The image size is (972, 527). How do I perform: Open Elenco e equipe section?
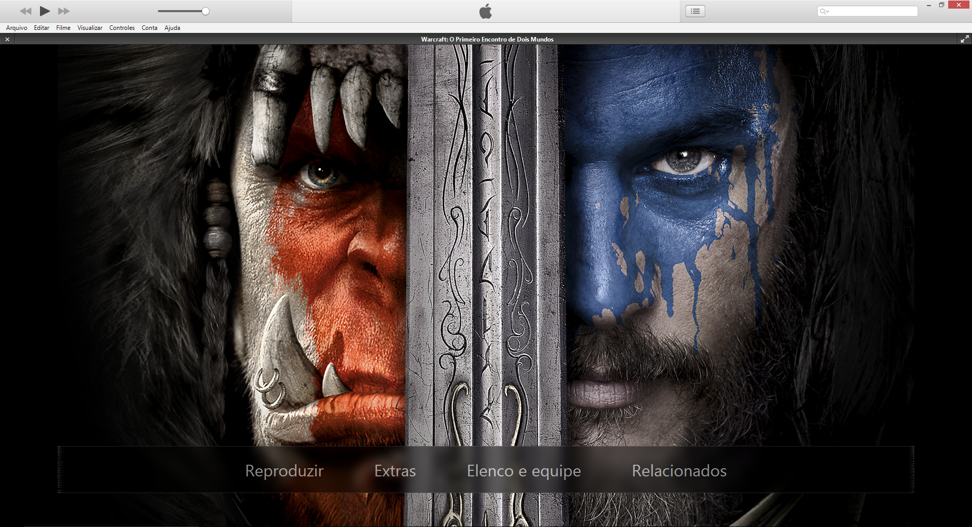(x=523, y=471)
